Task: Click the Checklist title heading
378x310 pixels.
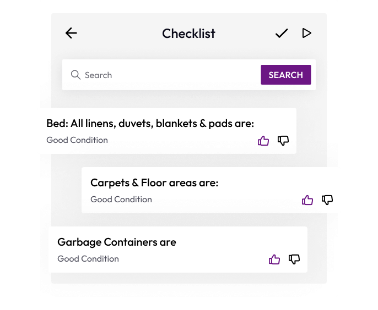Action: click(x=188, y=34)
